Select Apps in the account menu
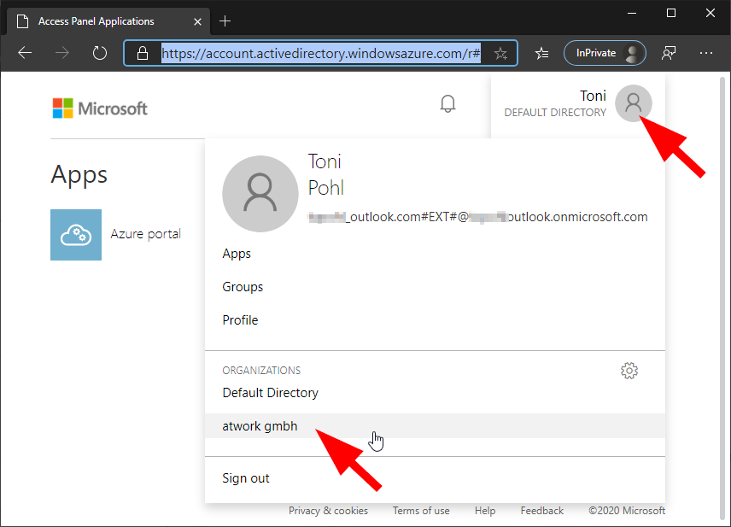The width and height of the screenshot is (731, 527). click(x=237, y=254)
